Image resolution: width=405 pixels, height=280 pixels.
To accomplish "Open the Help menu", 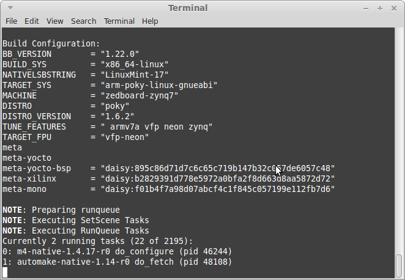I will coord(150,21).
